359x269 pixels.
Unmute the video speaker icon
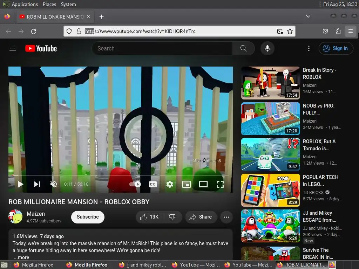(54, 184)
